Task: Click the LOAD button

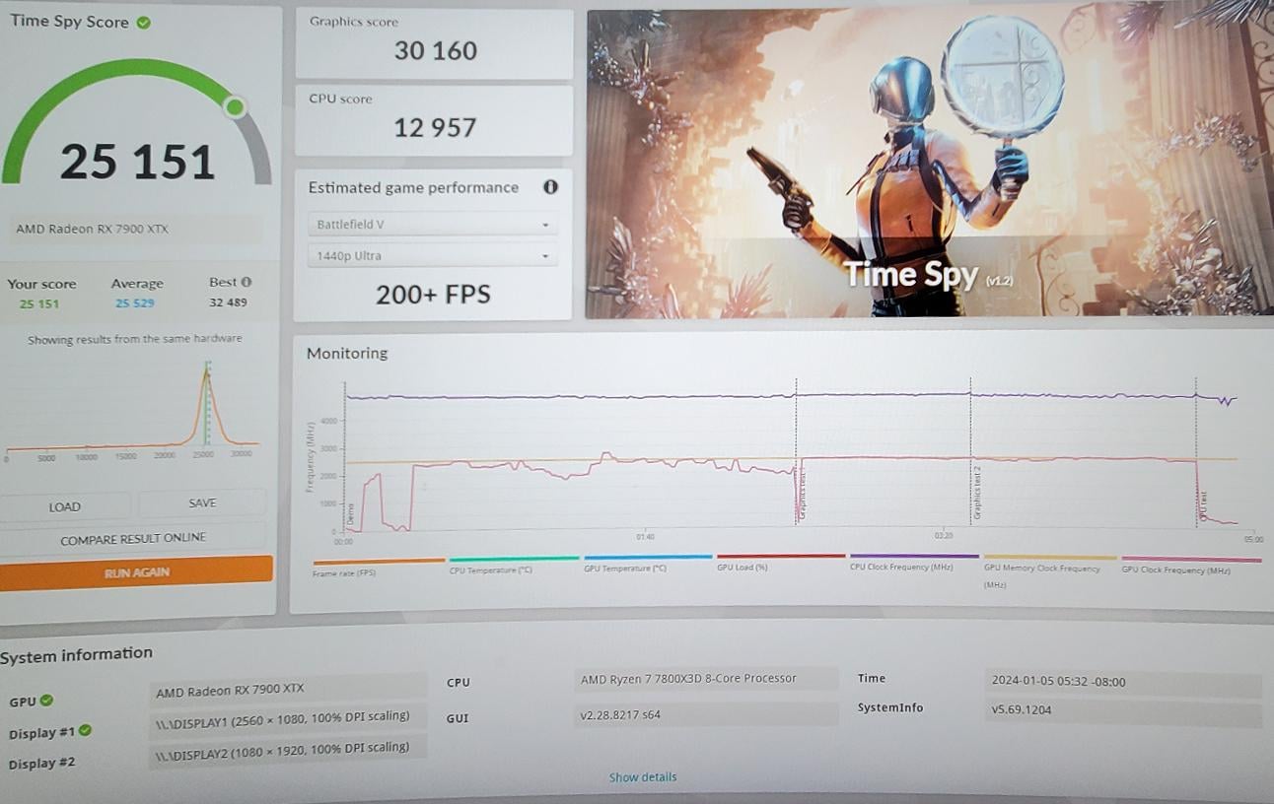Action: pos(65,506)
